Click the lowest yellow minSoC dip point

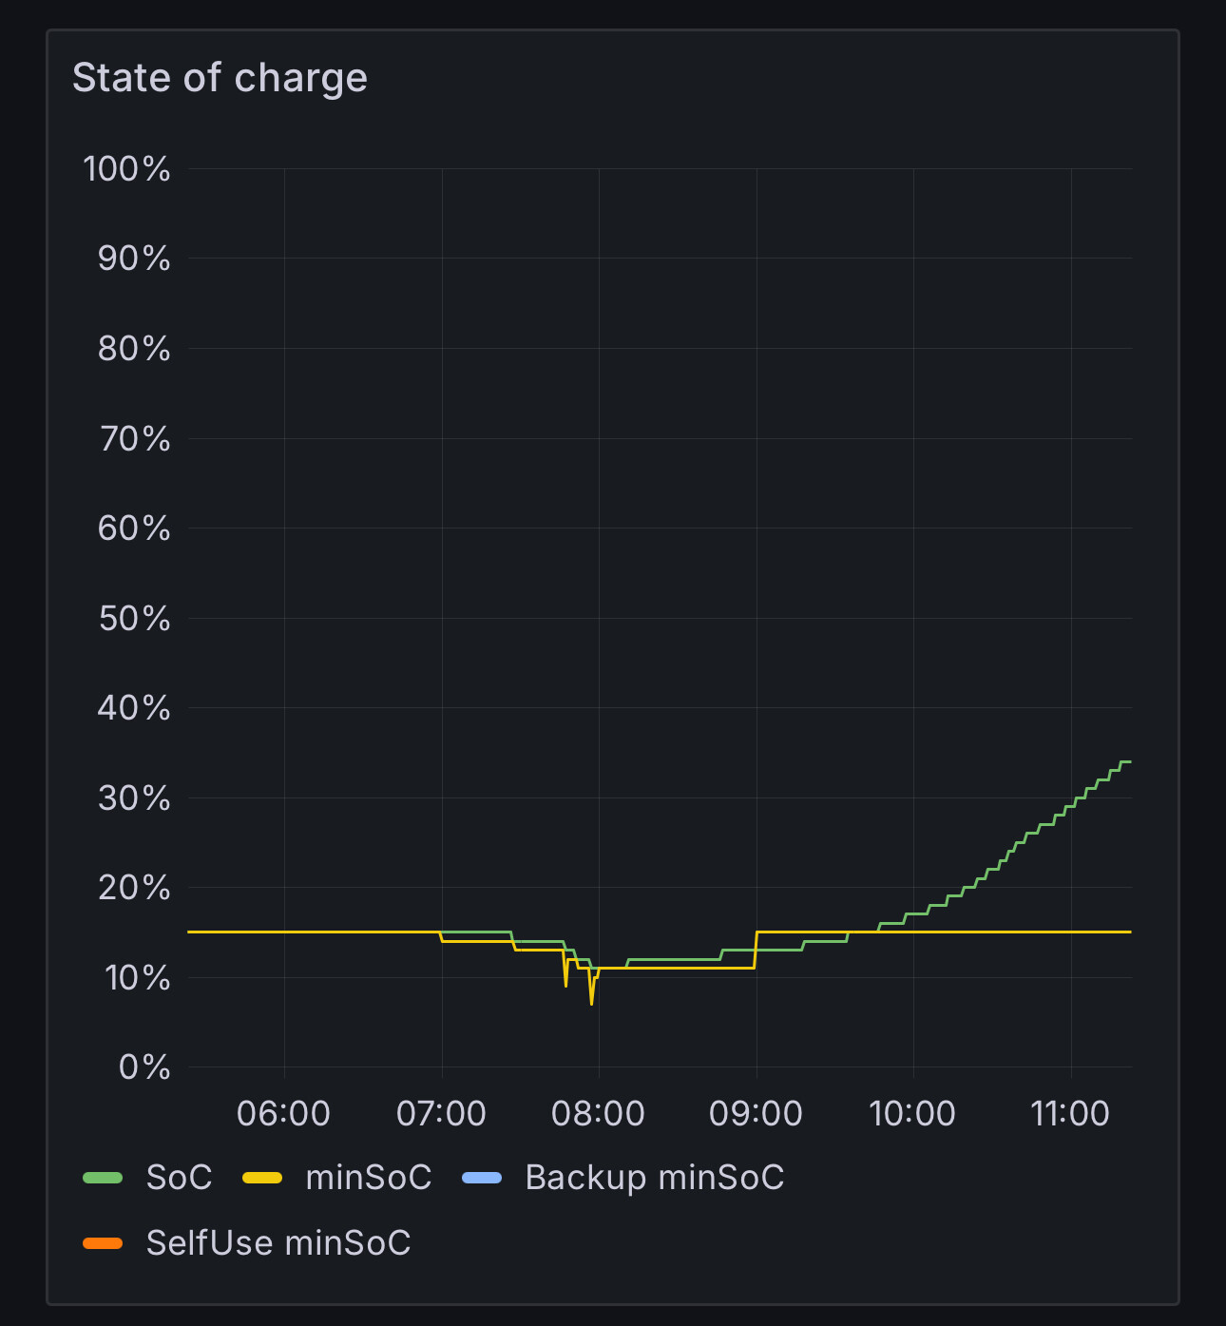(x=591, y=1003)
